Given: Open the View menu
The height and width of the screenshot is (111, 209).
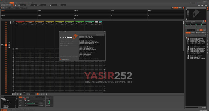Looking at the screenshot, I should click(x=7, y=3).
